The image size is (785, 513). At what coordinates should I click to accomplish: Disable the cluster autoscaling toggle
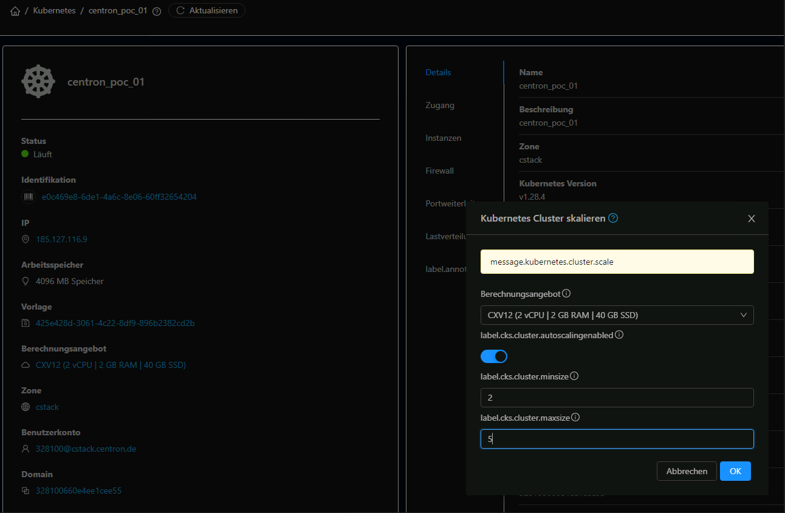pyautogui.click(x=493, y=356)
